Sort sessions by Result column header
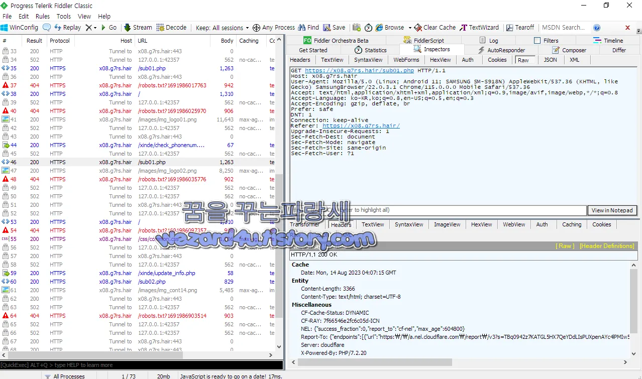Viewport: 642px width, 379px height. tap(35, 41)
